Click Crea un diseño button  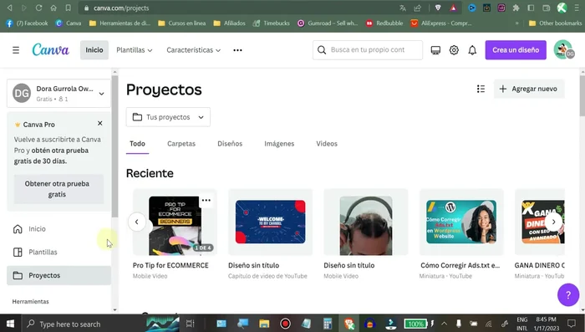click(x=516, y=50)
